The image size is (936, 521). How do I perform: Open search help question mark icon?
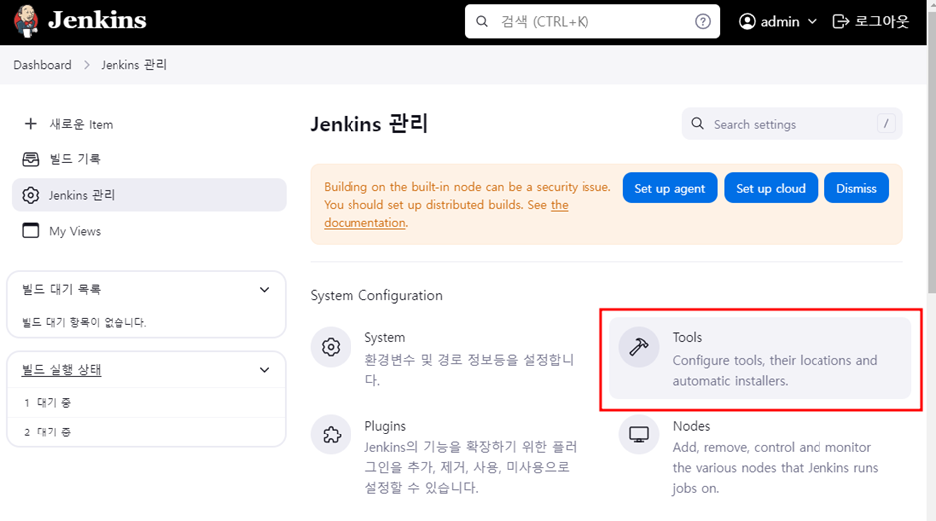[x=703, y=22]
